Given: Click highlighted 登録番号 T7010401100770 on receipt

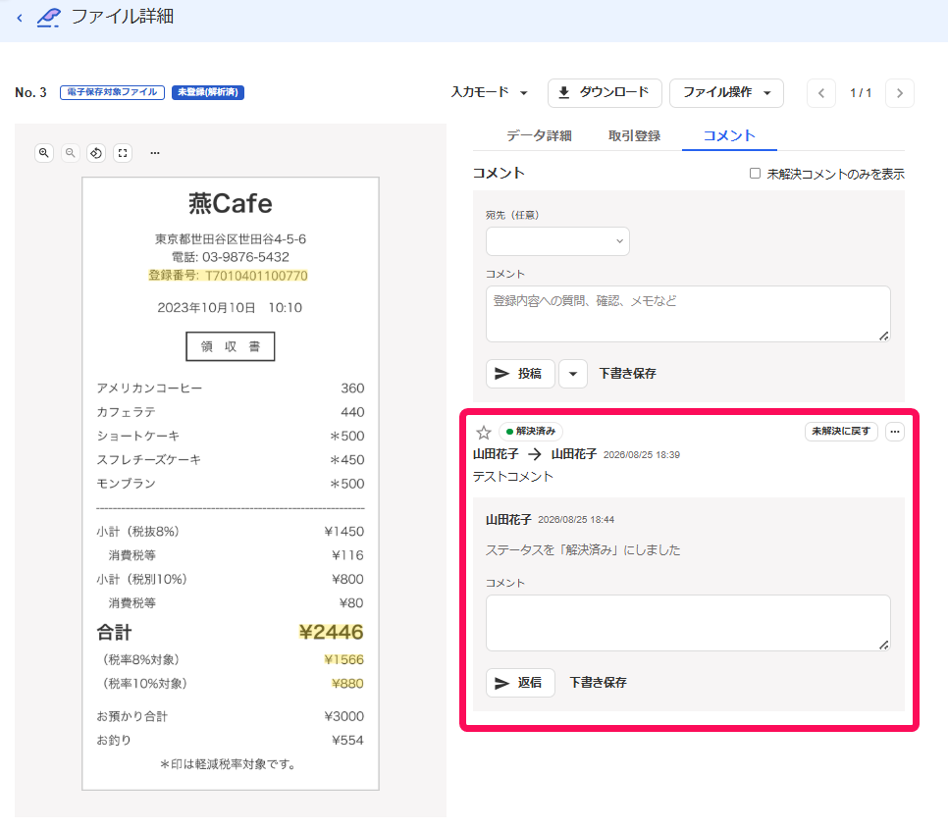Looking at the screenshot, I should point(228,276).
